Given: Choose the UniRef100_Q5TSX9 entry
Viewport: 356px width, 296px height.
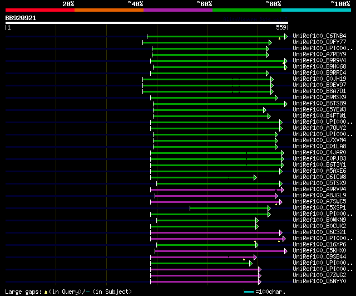Looking at the screenshot, I should (319, 183).
